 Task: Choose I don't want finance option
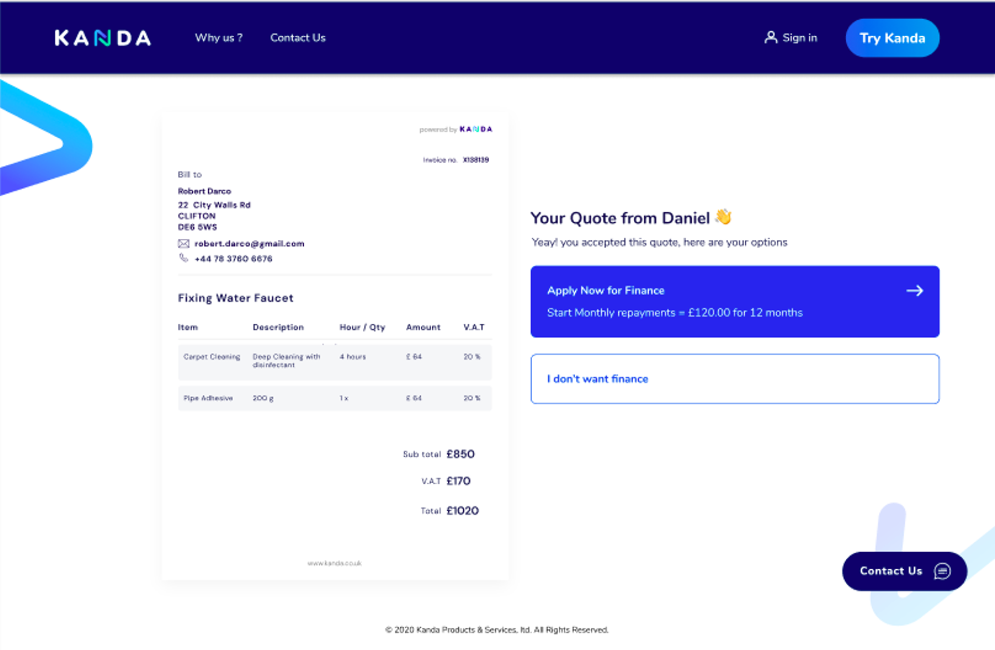735,379
